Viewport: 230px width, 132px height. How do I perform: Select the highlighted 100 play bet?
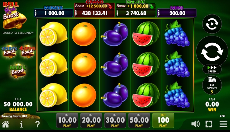pos(163,120)
